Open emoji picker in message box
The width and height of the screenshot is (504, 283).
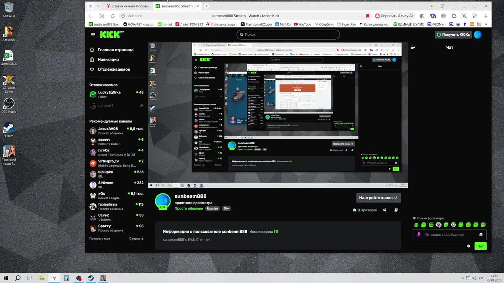click(481, 235)
